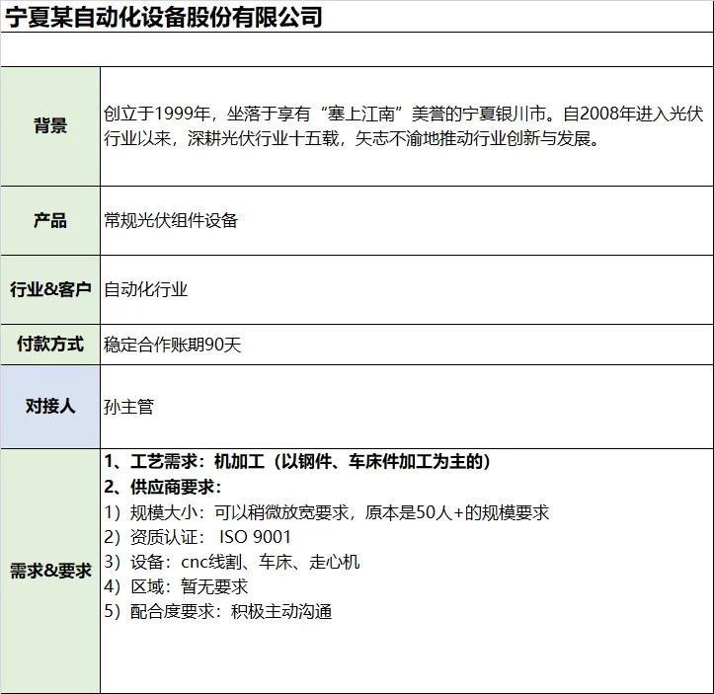Click the bold line 2、供应商要求
Screen dimensions: 714x694
click(x=163, y=487)
